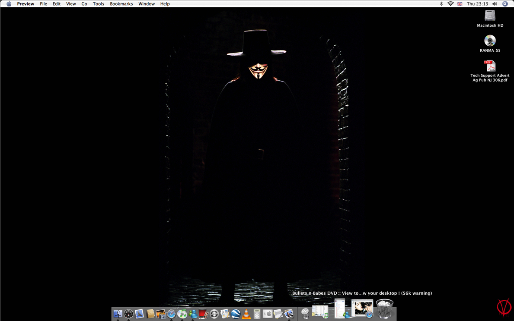Image resolution: width=514 pixels, height=321 pixels.
Task: Open Google Earth in the Dock
Action: coord(235,314)
